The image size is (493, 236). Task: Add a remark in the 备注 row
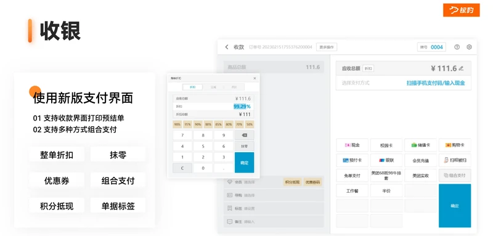click(x=274, y=222)
